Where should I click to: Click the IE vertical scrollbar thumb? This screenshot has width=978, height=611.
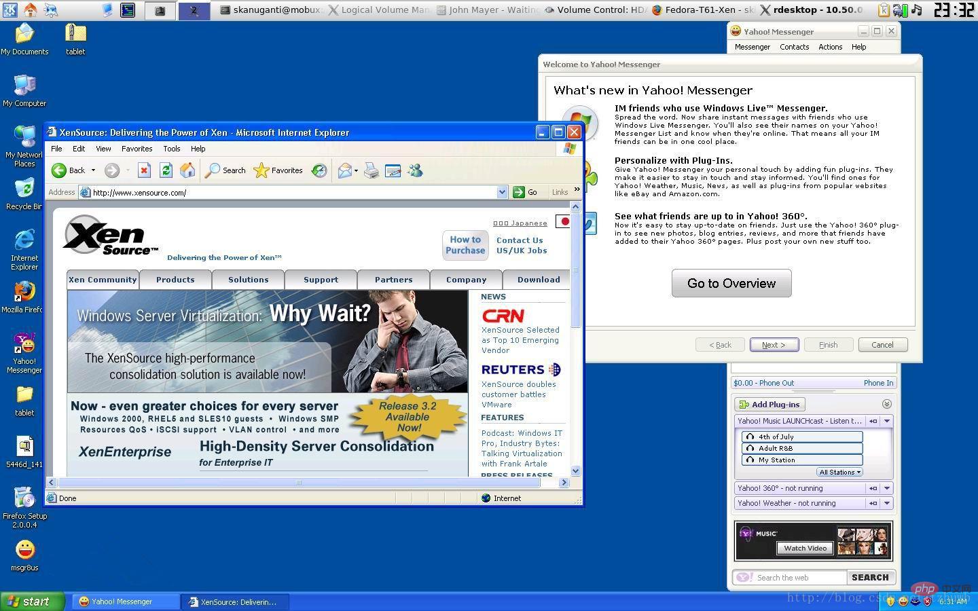coord(576,270)
